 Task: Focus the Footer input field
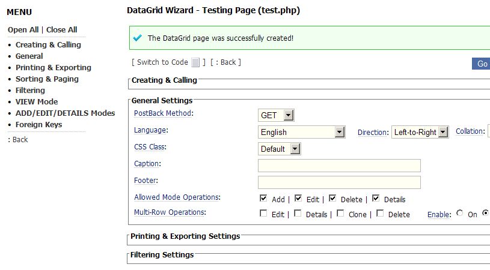coord(339,182)
